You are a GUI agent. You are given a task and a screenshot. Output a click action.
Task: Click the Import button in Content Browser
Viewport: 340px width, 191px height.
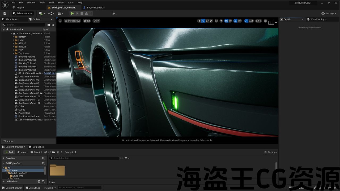pyautogui.click(x=22, y=152)
